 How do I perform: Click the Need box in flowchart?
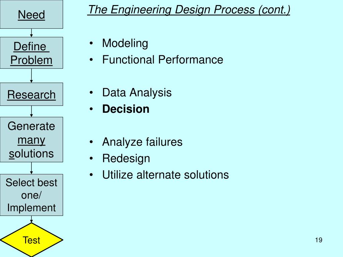click(31, 14)
